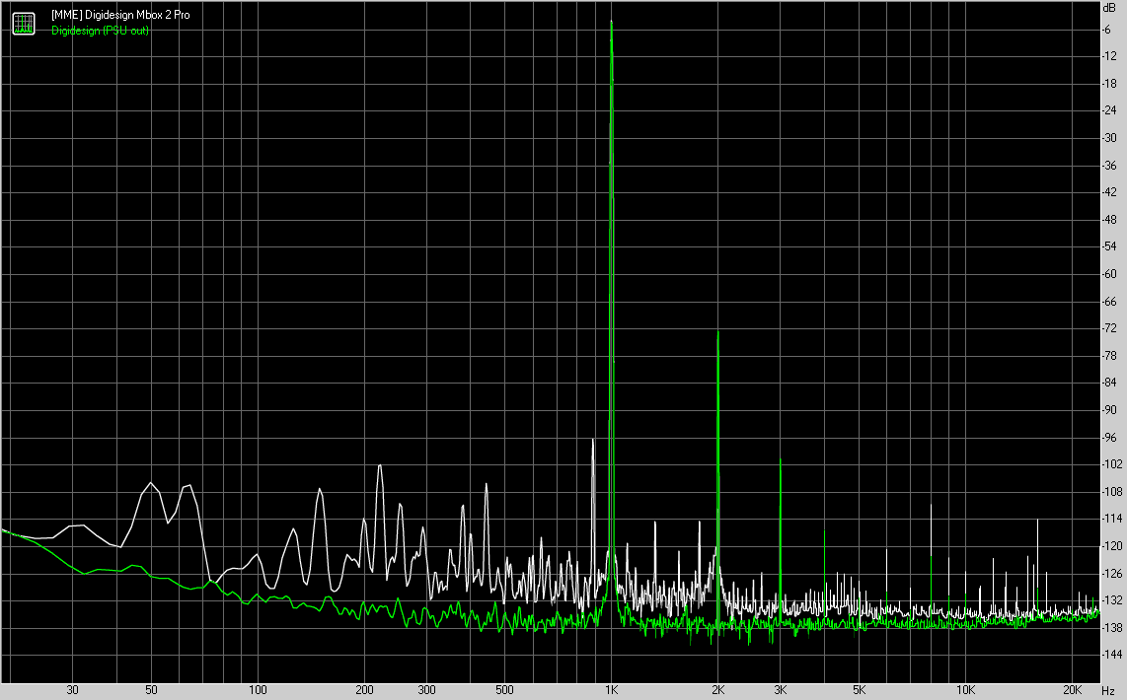This screenshot has width=1127, height=700.
Task: Click the white noise peak at 50 Hz
Action: pos(151,483)
